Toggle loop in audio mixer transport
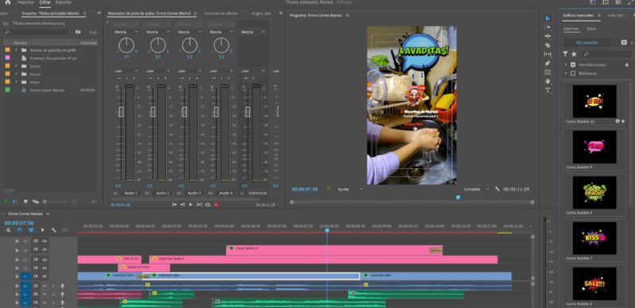 click(208, 205)
